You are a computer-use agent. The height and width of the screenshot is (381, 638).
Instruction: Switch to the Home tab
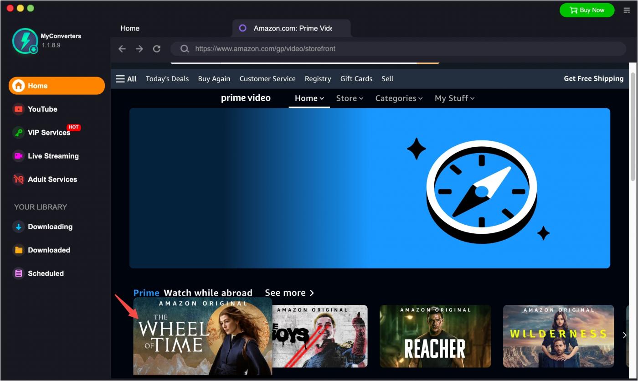pyautogui.click(x=130, y=28)
